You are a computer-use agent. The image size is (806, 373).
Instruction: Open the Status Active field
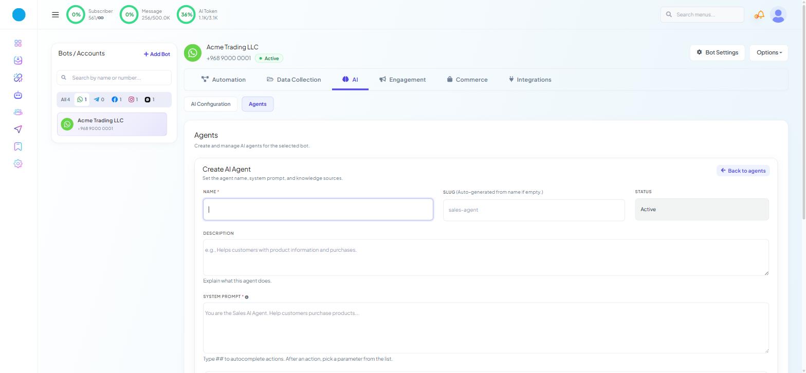702,210
